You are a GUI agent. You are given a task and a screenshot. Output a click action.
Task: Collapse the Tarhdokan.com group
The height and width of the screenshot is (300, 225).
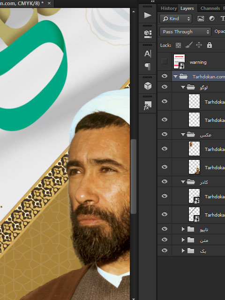(x=175, y=76)
